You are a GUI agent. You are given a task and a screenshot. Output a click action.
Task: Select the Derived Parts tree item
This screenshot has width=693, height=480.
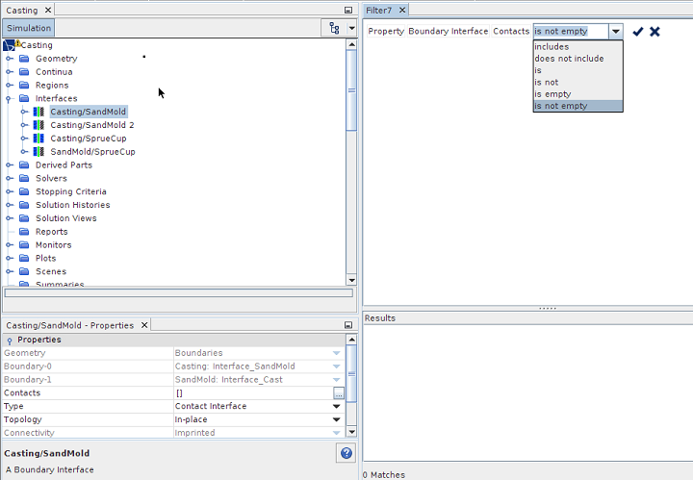pos(64,165)
